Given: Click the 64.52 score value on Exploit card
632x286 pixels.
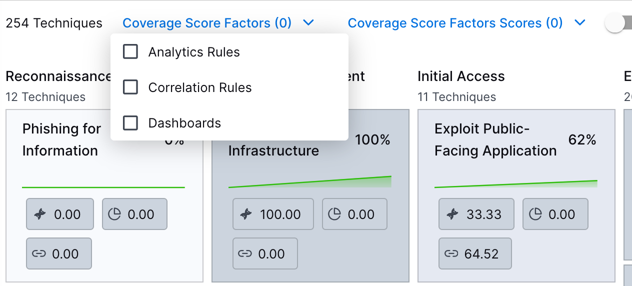Looking at the screenshot, I should pyautogui.click(x=481, y=254).
